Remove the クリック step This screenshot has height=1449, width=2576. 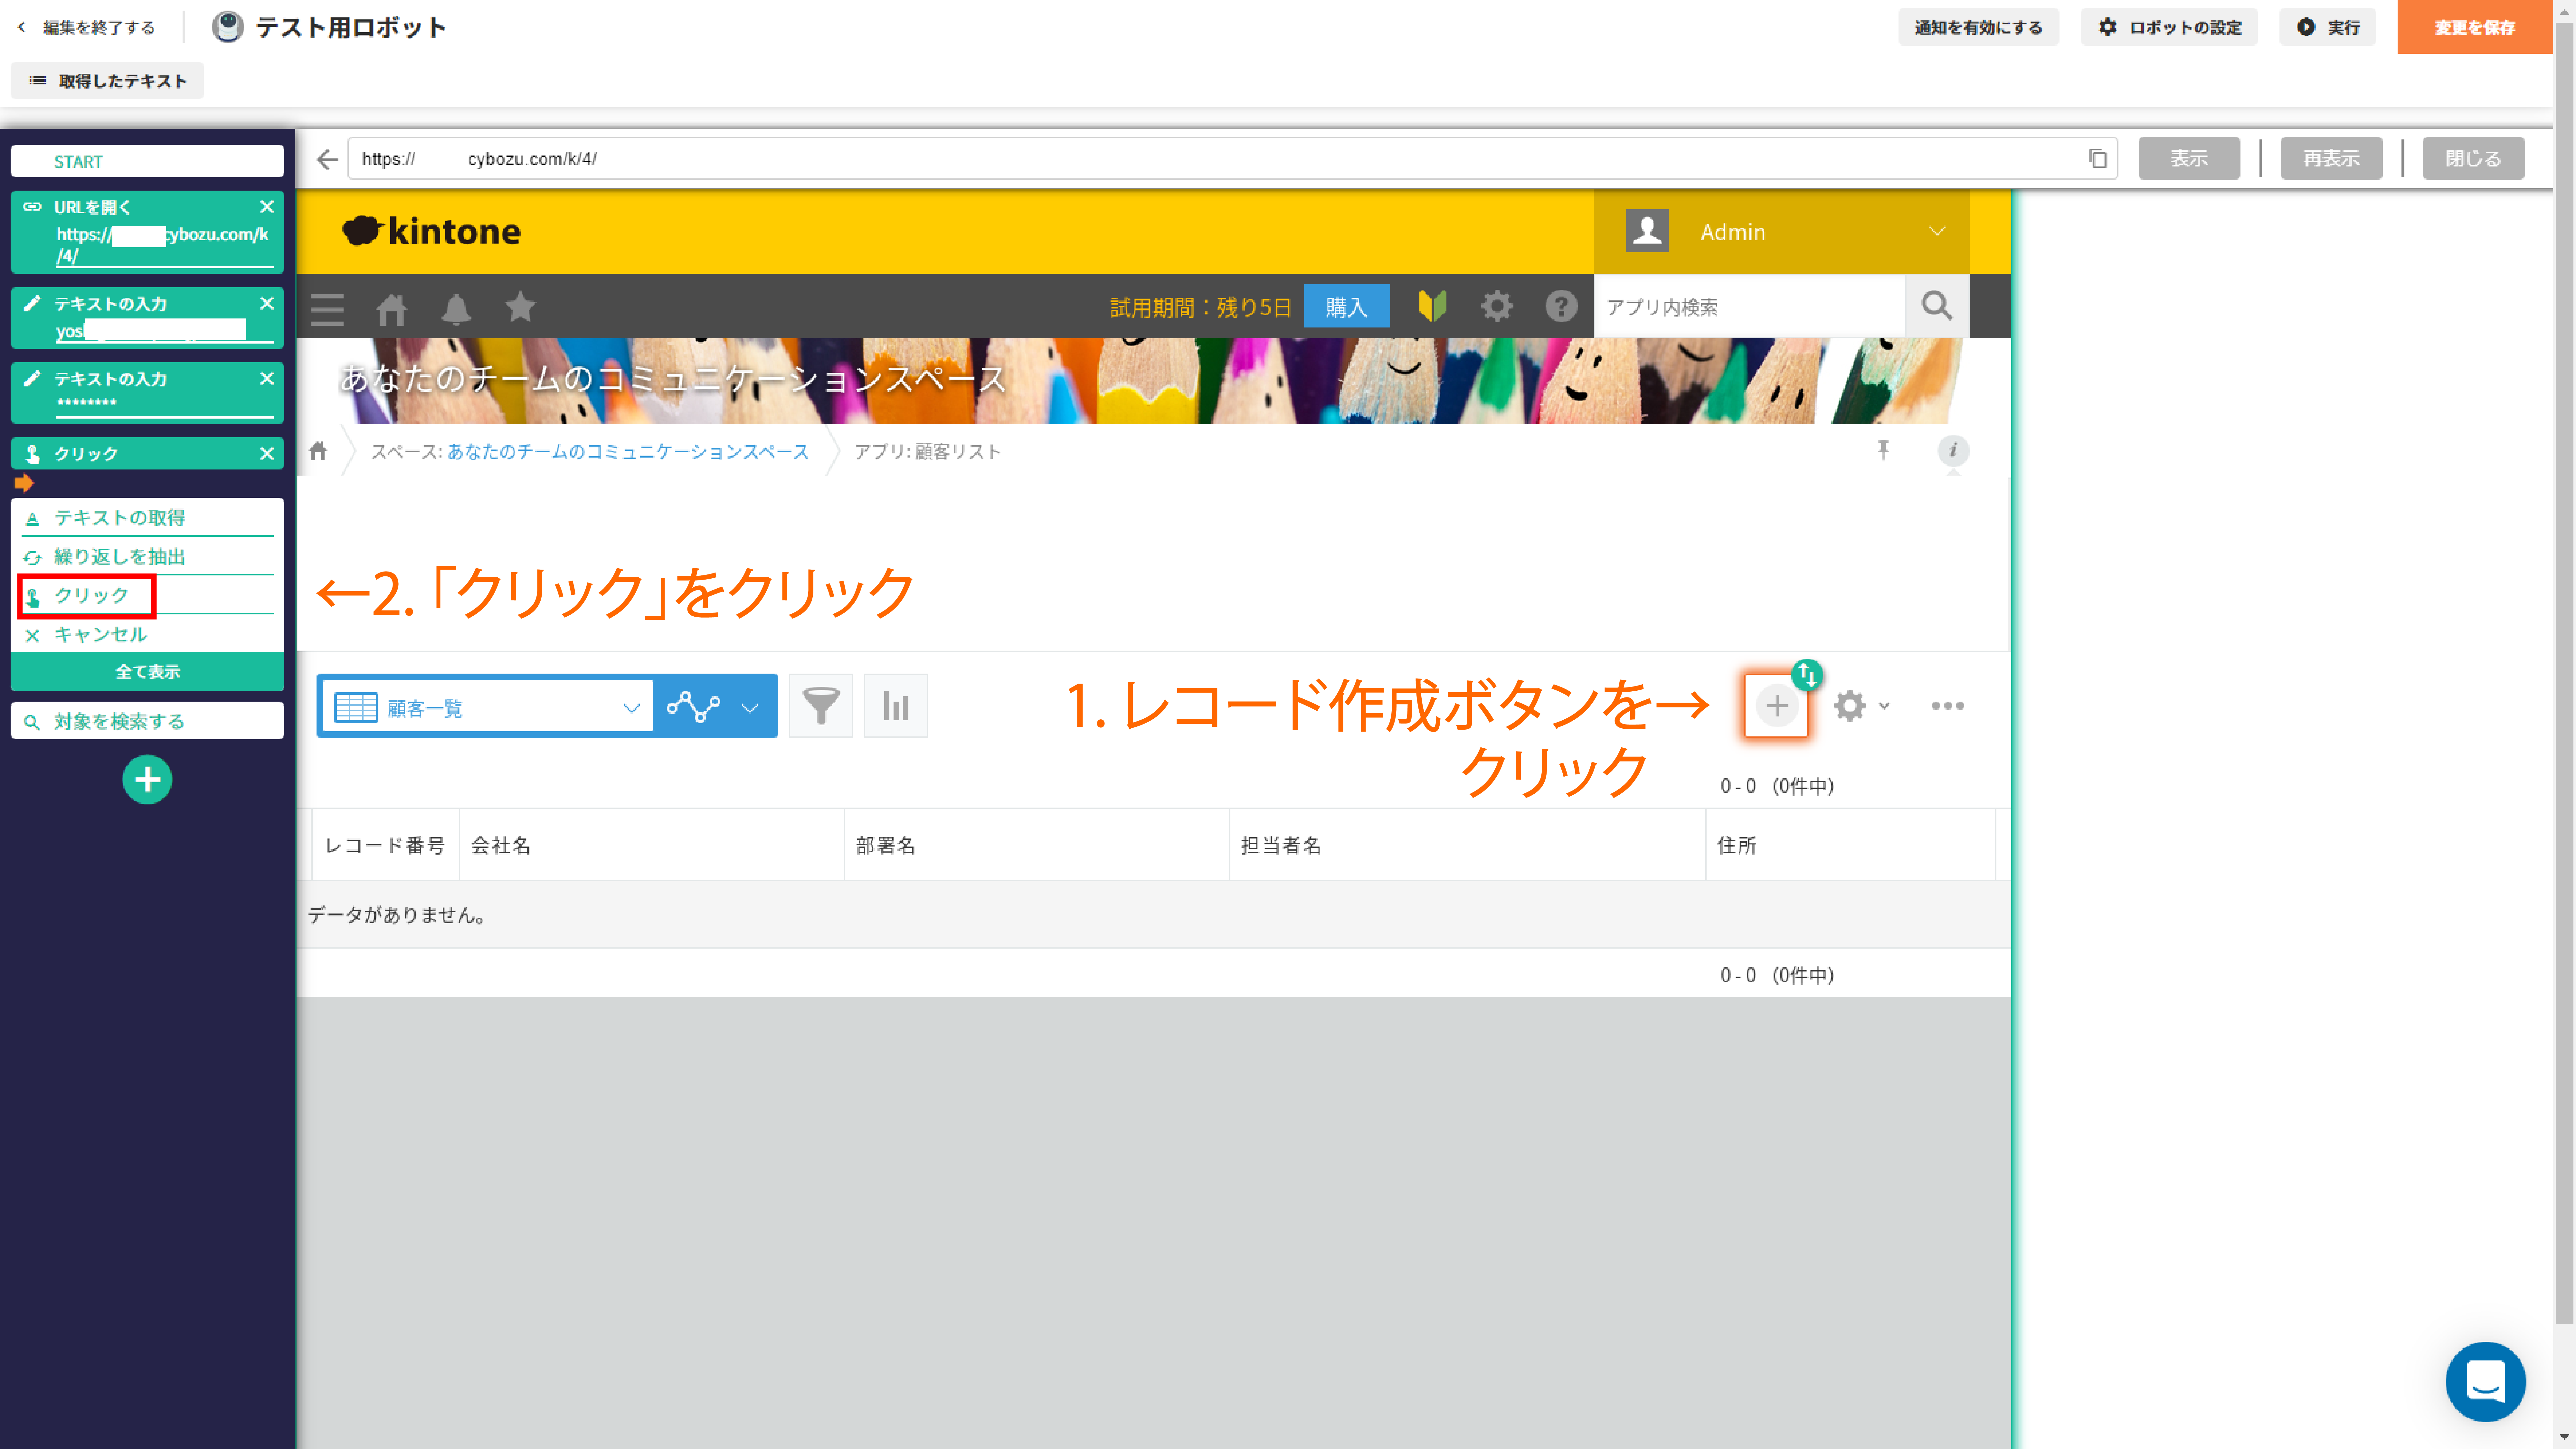(267, 454)
